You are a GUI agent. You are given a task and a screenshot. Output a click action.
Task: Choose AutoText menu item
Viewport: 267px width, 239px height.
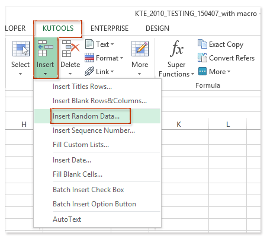tap(97, 219)
